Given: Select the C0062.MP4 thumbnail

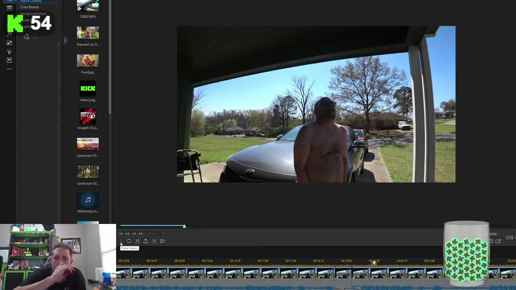Looking at the screenshot, I should pos(88,6).
